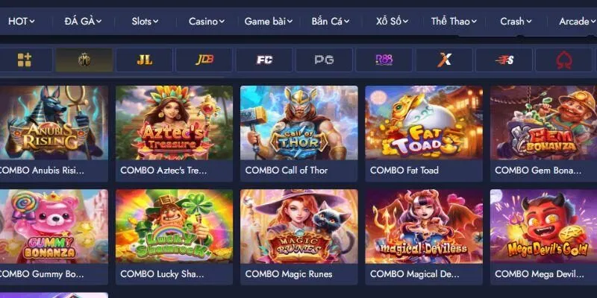Pick the PG provider logo
This screenshot has width=597, height=298.
coord(324,60)
